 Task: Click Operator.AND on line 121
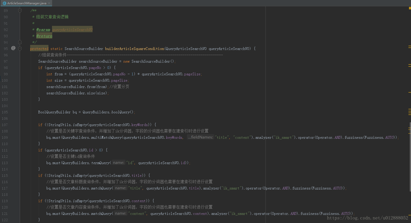(x=284, y=214)
